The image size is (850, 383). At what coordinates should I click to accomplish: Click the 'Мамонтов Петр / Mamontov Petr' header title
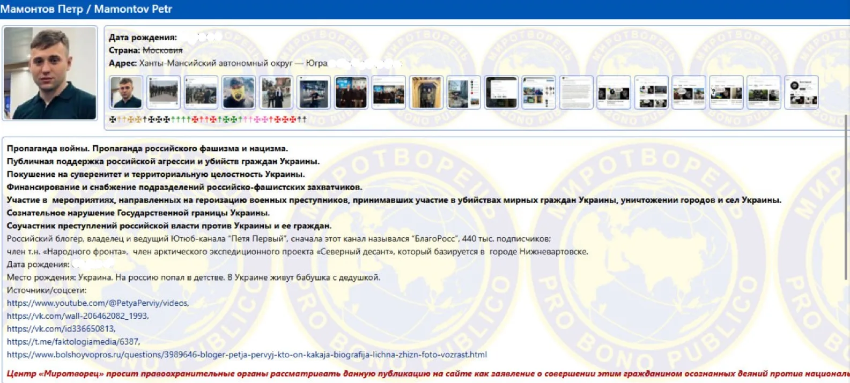[86, 9]
